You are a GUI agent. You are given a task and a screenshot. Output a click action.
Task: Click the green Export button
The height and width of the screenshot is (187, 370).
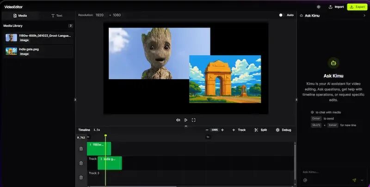[357, 7]
